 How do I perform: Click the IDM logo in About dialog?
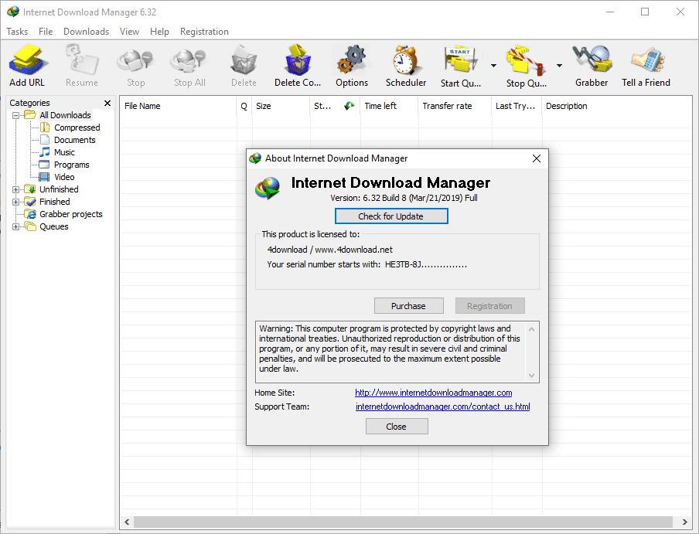click(x=268, y=188)
